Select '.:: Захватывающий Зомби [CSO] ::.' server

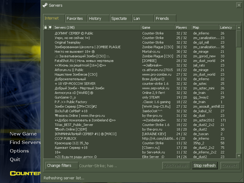pyautogui.click(x=140, y=56)
